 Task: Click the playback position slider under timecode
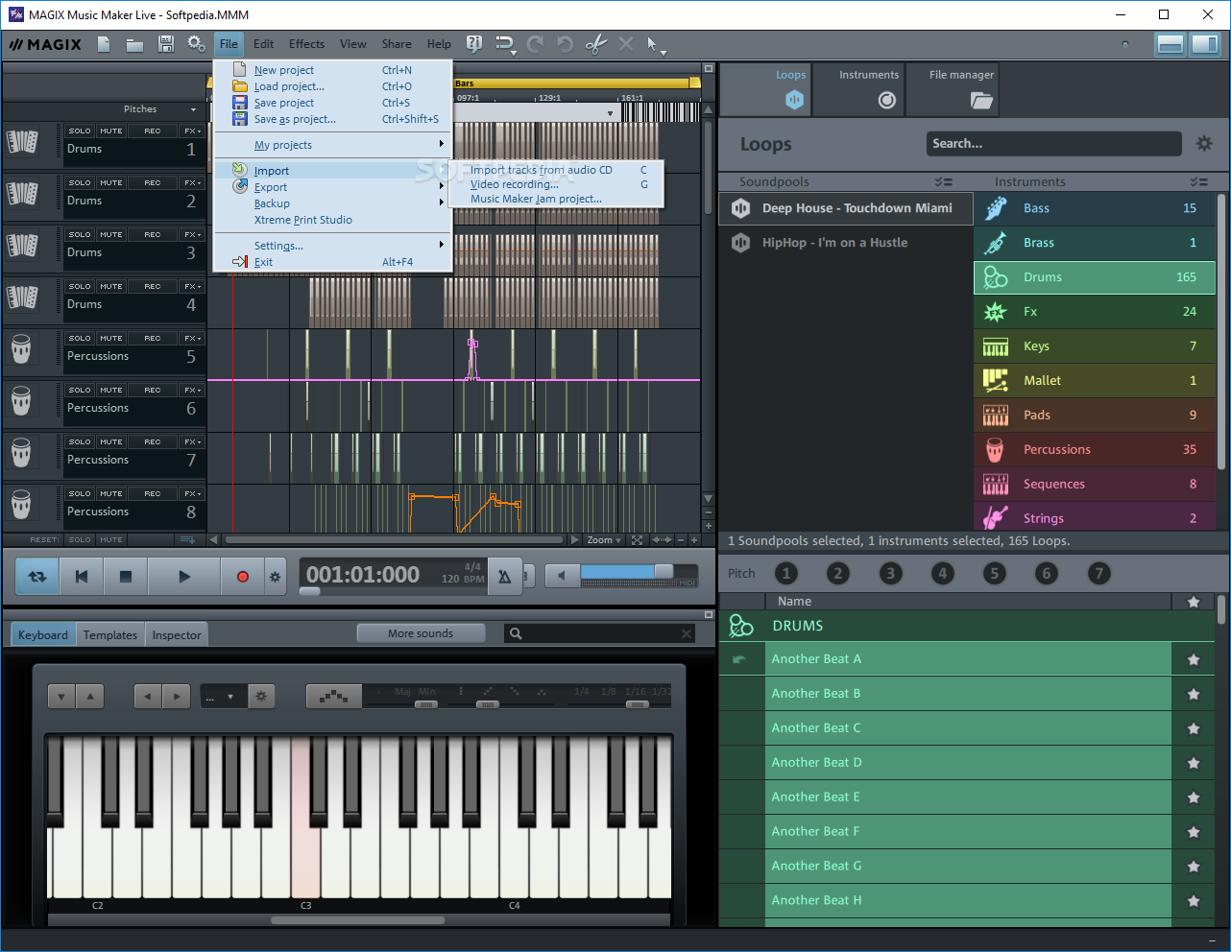click(x=309, y=592)
